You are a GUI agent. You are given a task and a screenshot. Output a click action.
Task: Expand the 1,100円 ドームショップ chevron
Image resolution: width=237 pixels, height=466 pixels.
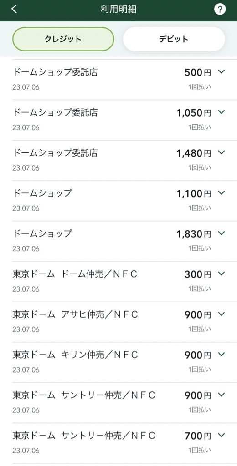pos(221,193)
